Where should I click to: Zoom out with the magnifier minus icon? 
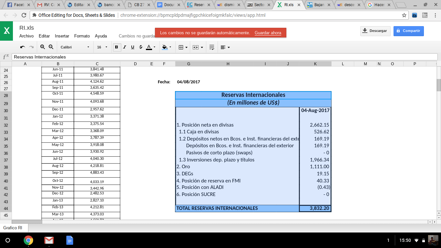pos(51,47)
